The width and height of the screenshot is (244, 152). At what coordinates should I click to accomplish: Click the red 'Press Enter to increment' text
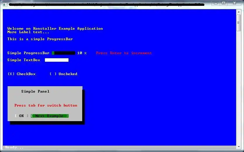(124, 53)
